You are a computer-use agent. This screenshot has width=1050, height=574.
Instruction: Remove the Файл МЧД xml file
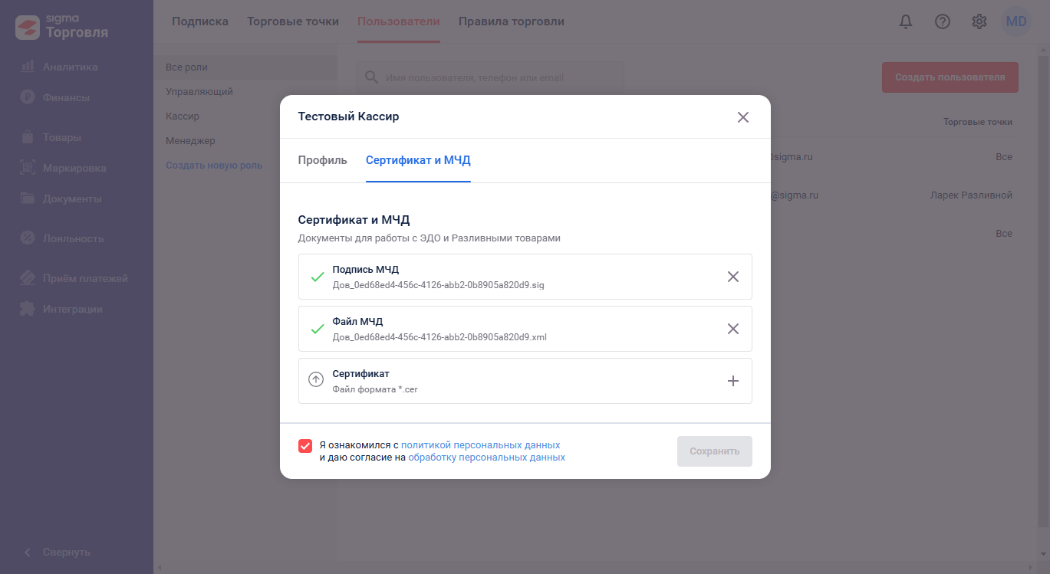(x=733, y=329)
